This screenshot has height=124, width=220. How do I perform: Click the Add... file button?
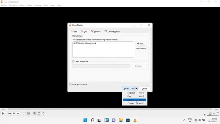pyautogui.click(x=141, y=44)
